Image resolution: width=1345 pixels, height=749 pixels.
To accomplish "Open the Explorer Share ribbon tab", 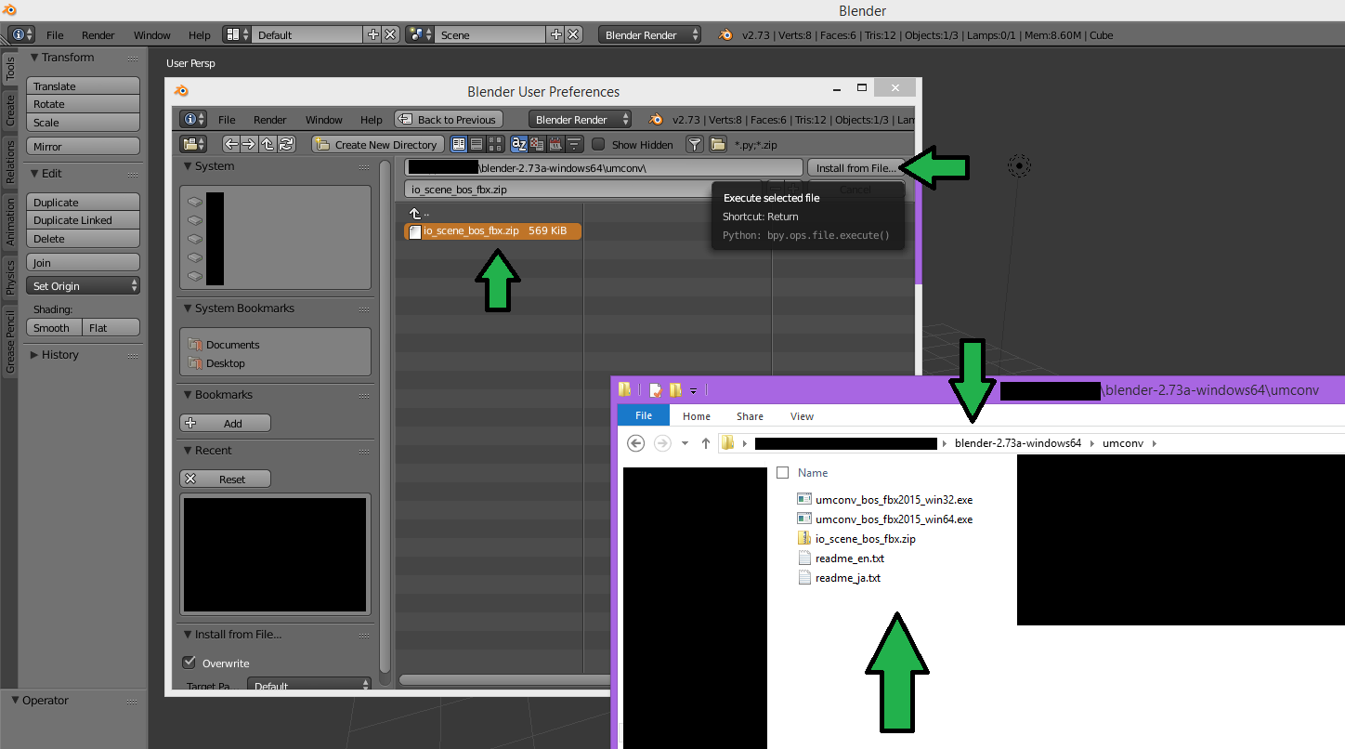I will pos(750,416).
